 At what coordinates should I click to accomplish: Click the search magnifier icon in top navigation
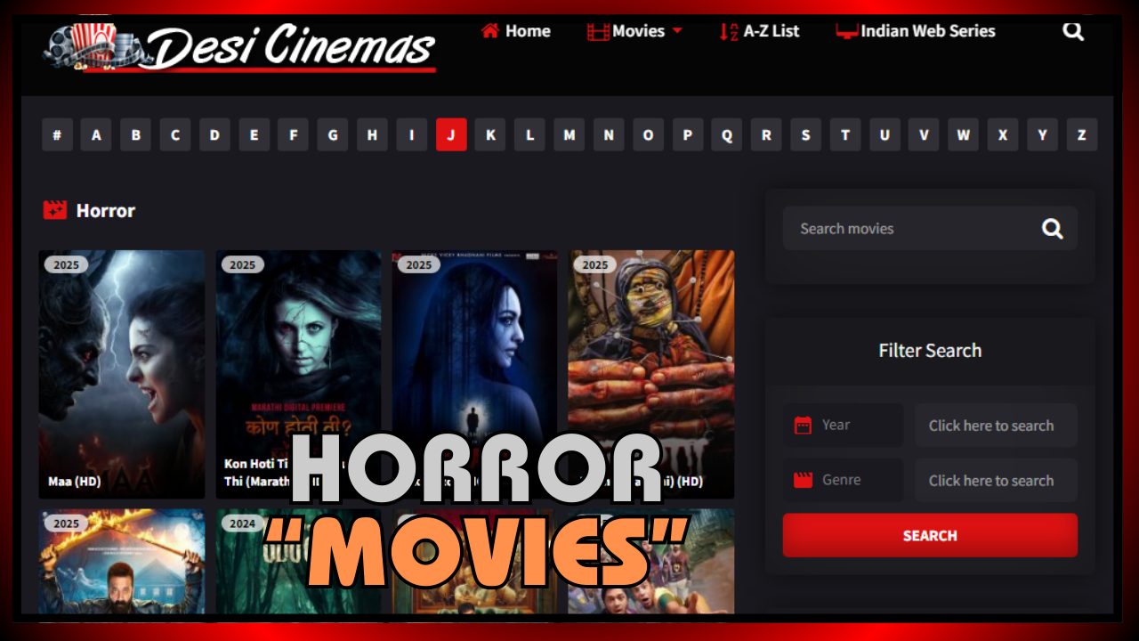(1073, 31)
